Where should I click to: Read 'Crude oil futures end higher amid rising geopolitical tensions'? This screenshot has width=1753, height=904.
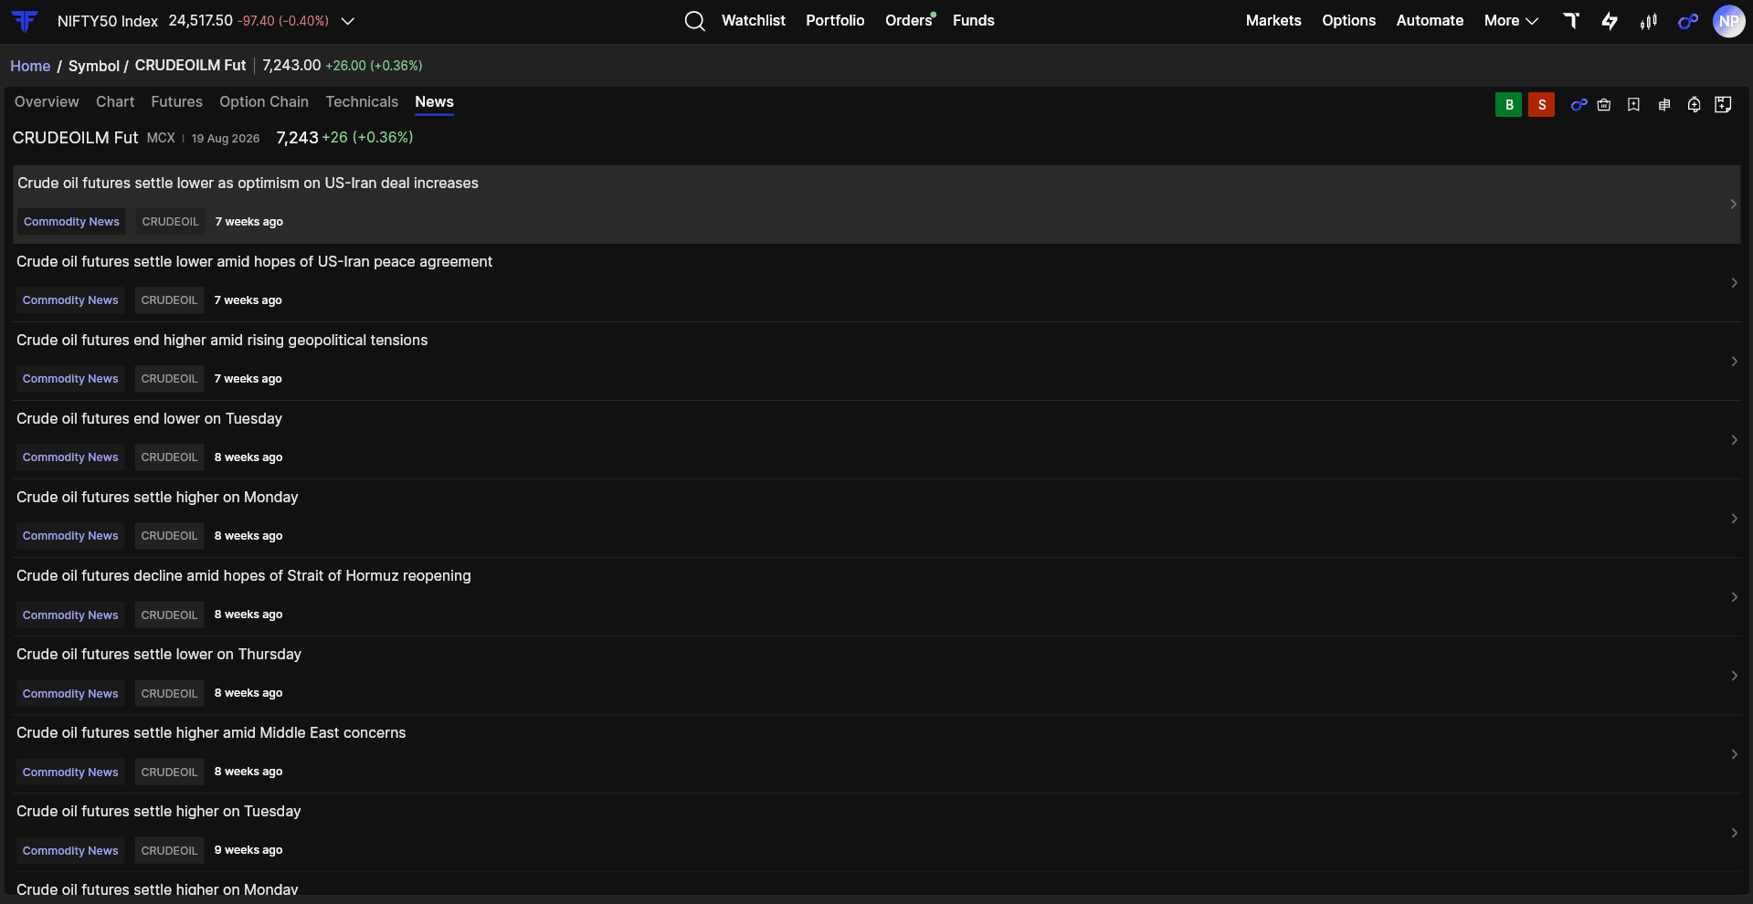pos(222,341)
